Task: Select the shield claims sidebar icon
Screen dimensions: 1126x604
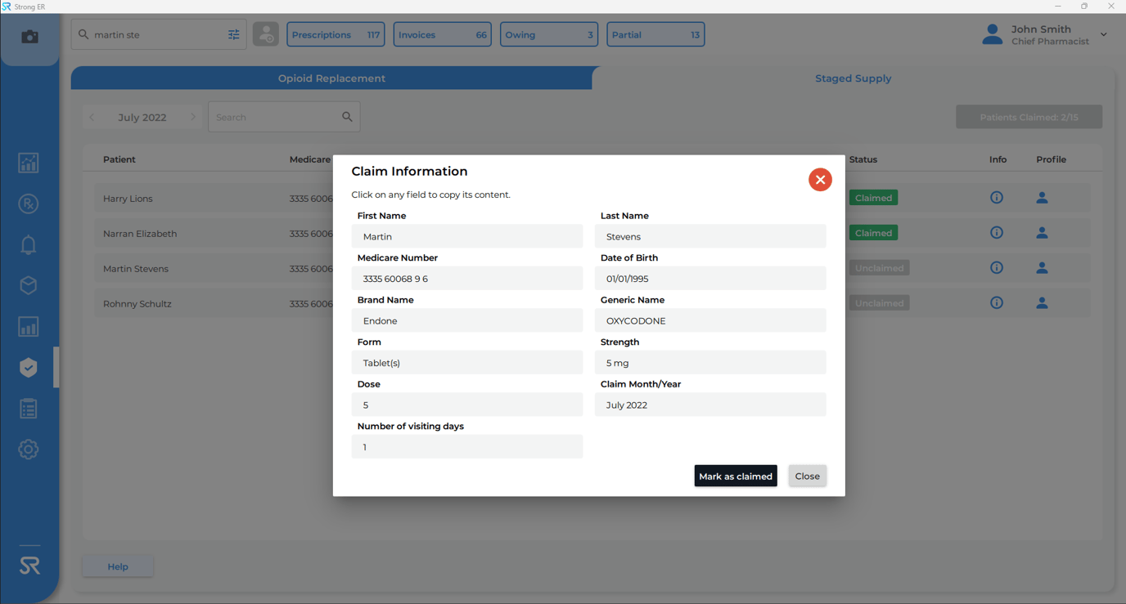Action: [x=28, y=367]
